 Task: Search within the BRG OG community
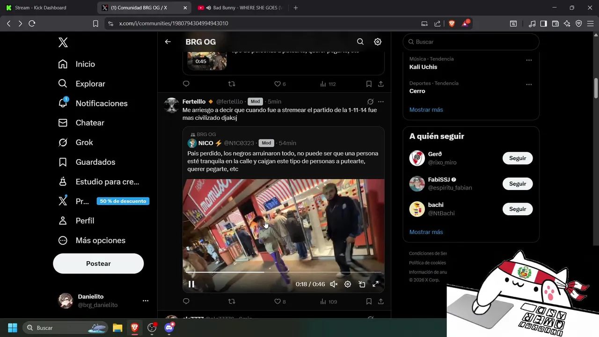pyautogui.click(x=360, y=42)
